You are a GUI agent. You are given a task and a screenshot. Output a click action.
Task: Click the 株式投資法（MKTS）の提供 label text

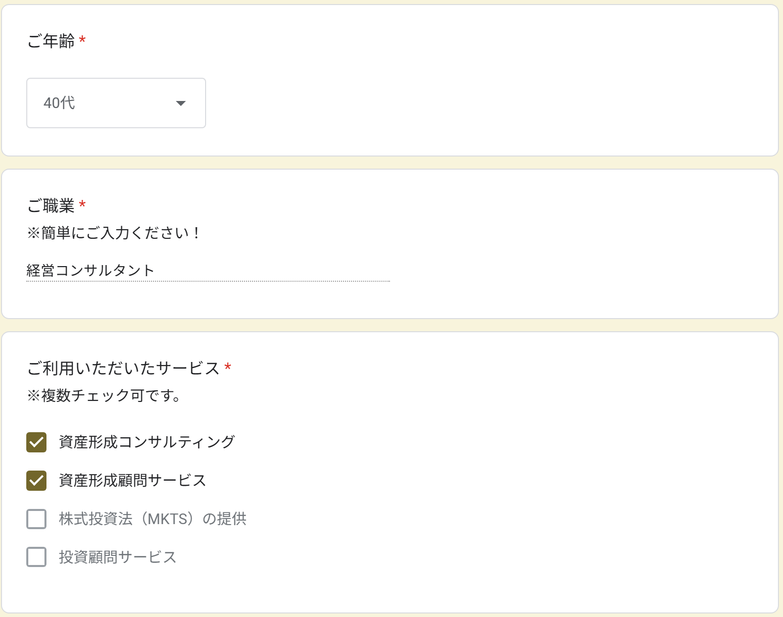[153, 519]
